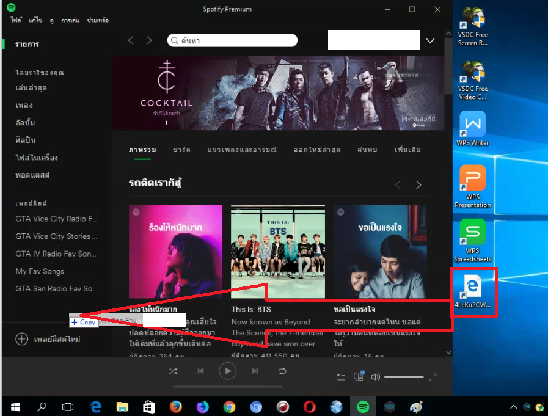Screen dimensions: 548x416
Task: Click the play button in the player bar
Action: (x=227, y=371)
